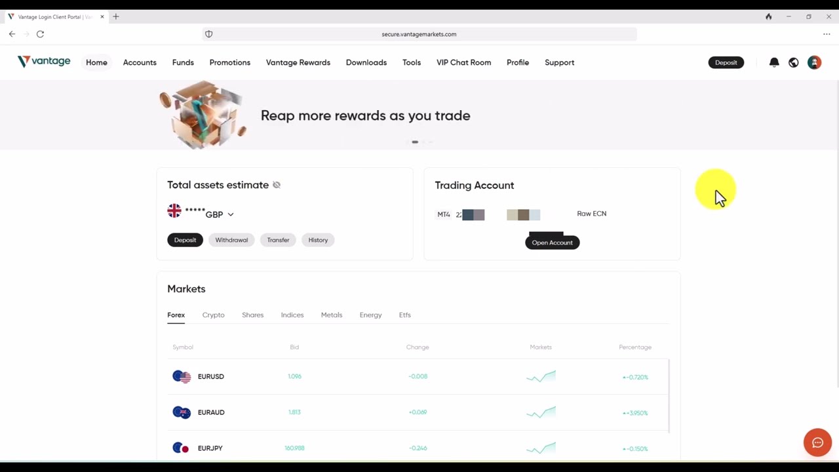
Task: Switch to the Indices markets tab
Action: pos(292,315)
